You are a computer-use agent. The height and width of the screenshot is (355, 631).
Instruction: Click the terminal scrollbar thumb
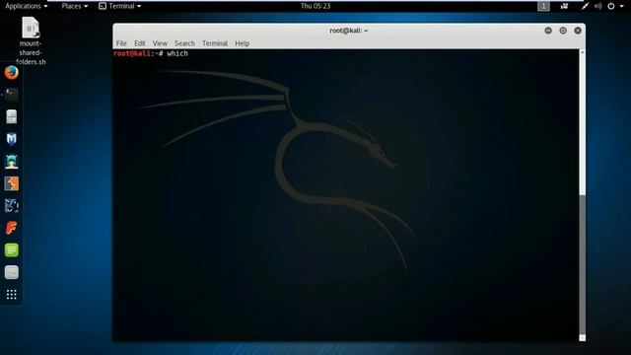pyautogui.click(x=583, y=264)
